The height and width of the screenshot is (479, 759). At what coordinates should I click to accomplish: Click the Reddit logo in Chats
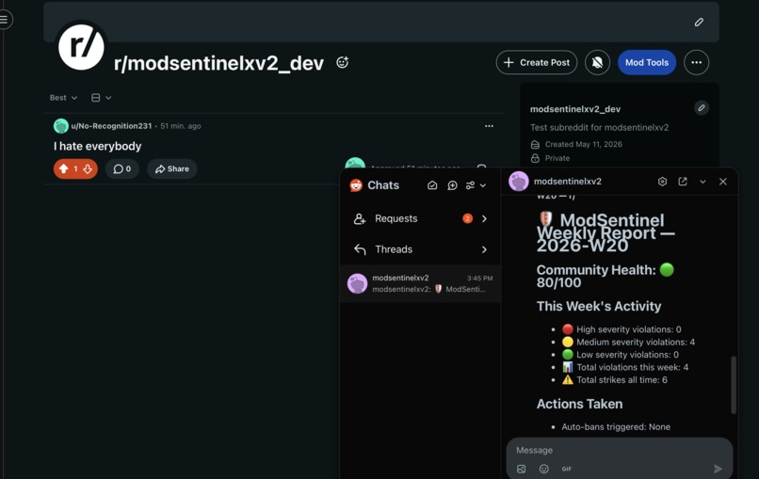click(356, 185)
